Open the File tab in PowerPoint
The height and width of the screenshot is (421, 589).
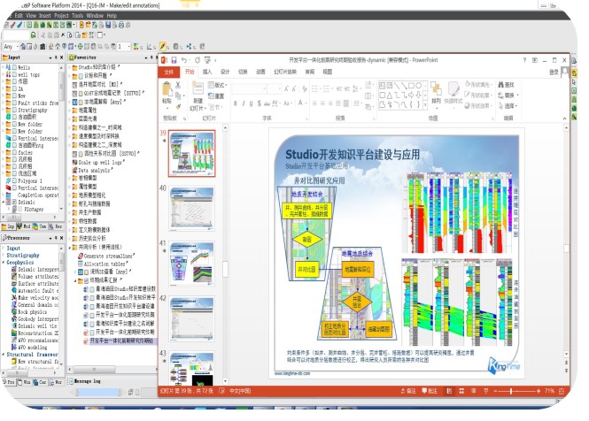(169, 72)
